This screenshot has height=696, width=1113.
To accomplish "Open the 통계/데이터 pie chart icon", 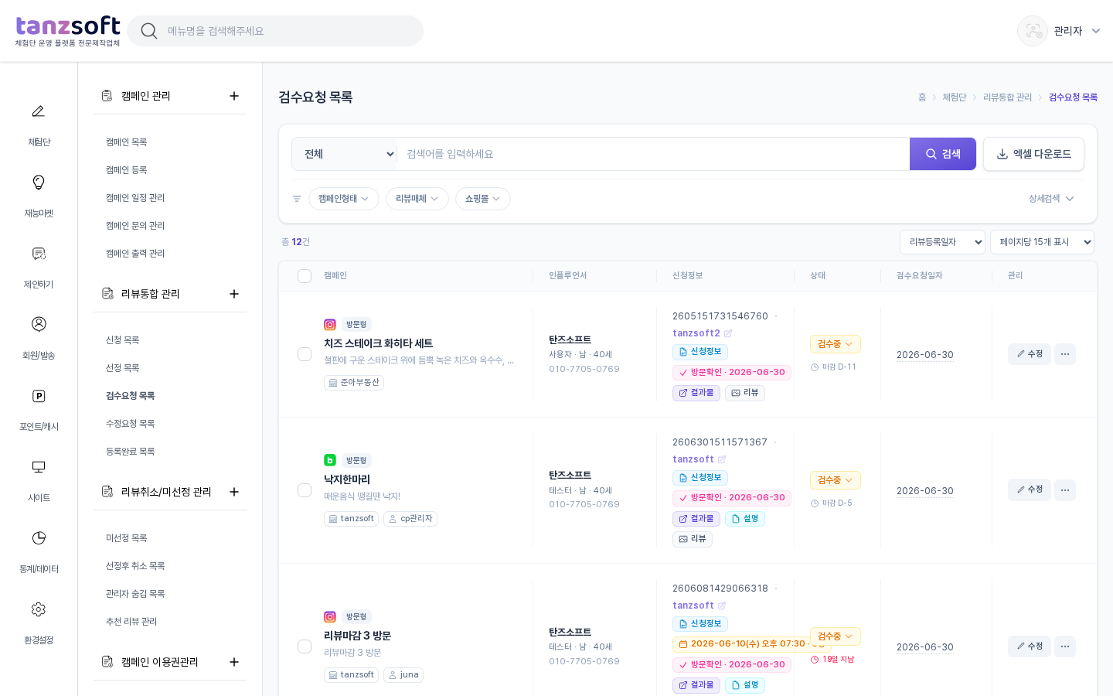I will tap(38, 538).
